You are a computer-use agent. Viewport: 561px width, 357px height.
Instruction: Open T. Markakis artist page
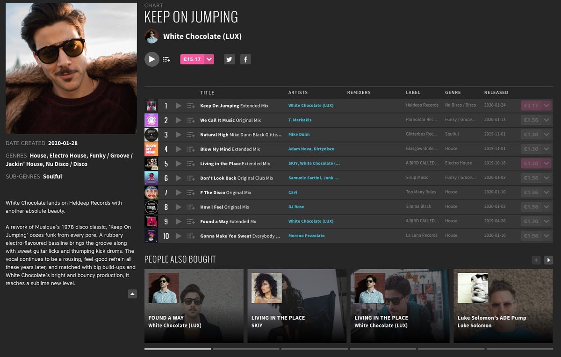coord(300,120)
